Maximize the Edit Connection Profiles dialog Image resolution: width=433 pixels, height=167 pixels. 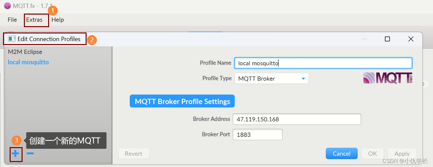[387, 39]
